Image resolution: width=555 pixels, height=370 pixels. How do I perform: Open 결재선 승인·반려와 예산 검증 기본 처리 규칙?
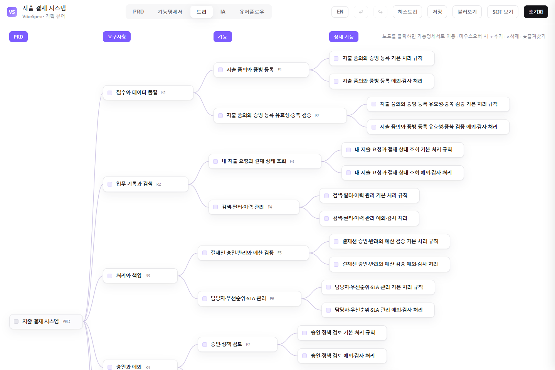tap(390, 241)
